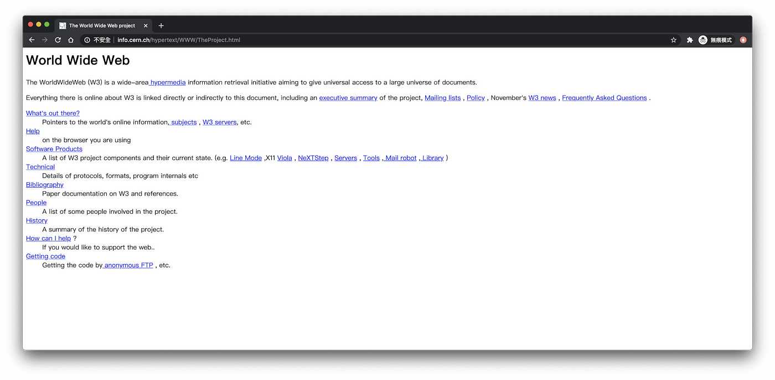Open the W3 news link
Image resolution: width=775 pixels, height=380 pixels.
pos(542,98)
